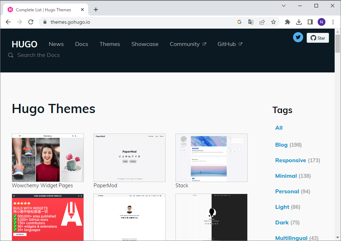This screenshot has width=341, height=241.
Task: Open the Docs navigation item
Action: (x=81, y=44)
